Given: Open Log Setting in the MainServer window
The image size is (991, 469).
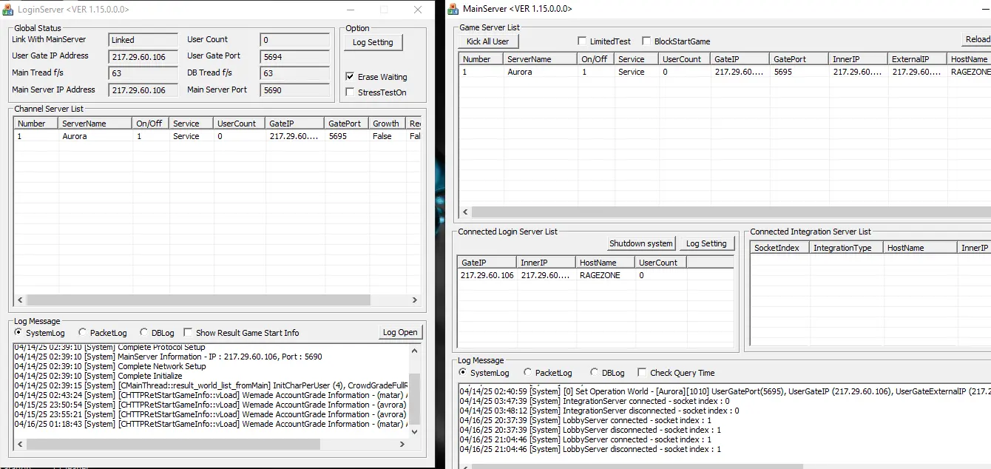Looking at the screenshot, I should tap(706, 243).
